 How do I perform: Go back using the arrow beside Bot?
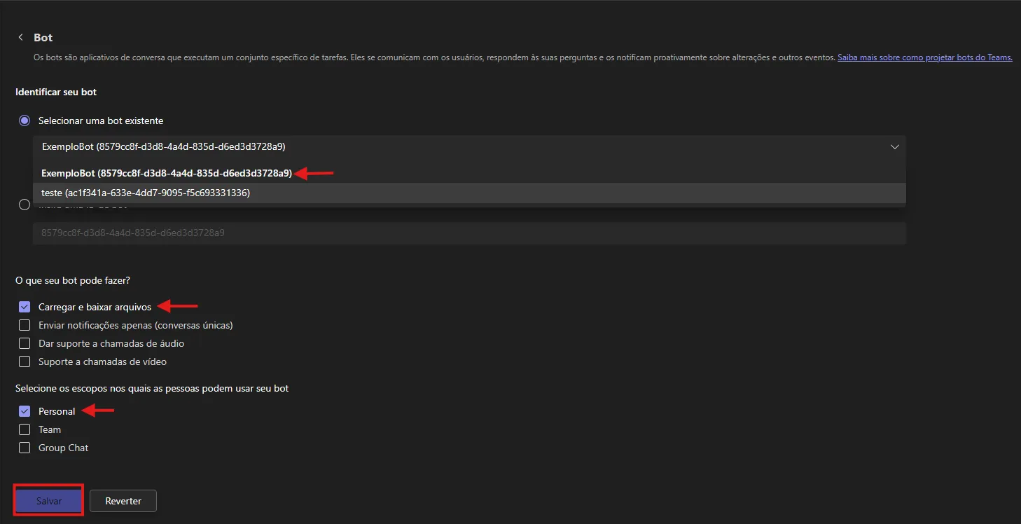[21, 37]
